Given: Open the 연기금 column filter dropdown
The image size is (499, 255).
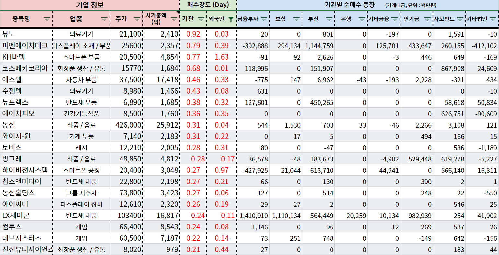Looking at the screenshot, I should click(427, 19).
